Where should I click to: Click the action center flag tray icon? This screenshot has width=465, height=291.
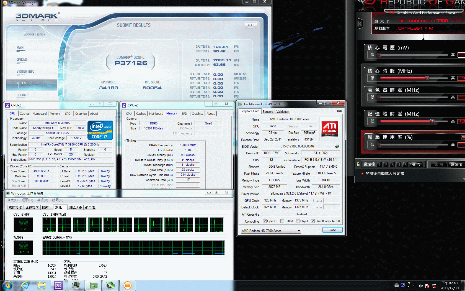coord(427,286)
